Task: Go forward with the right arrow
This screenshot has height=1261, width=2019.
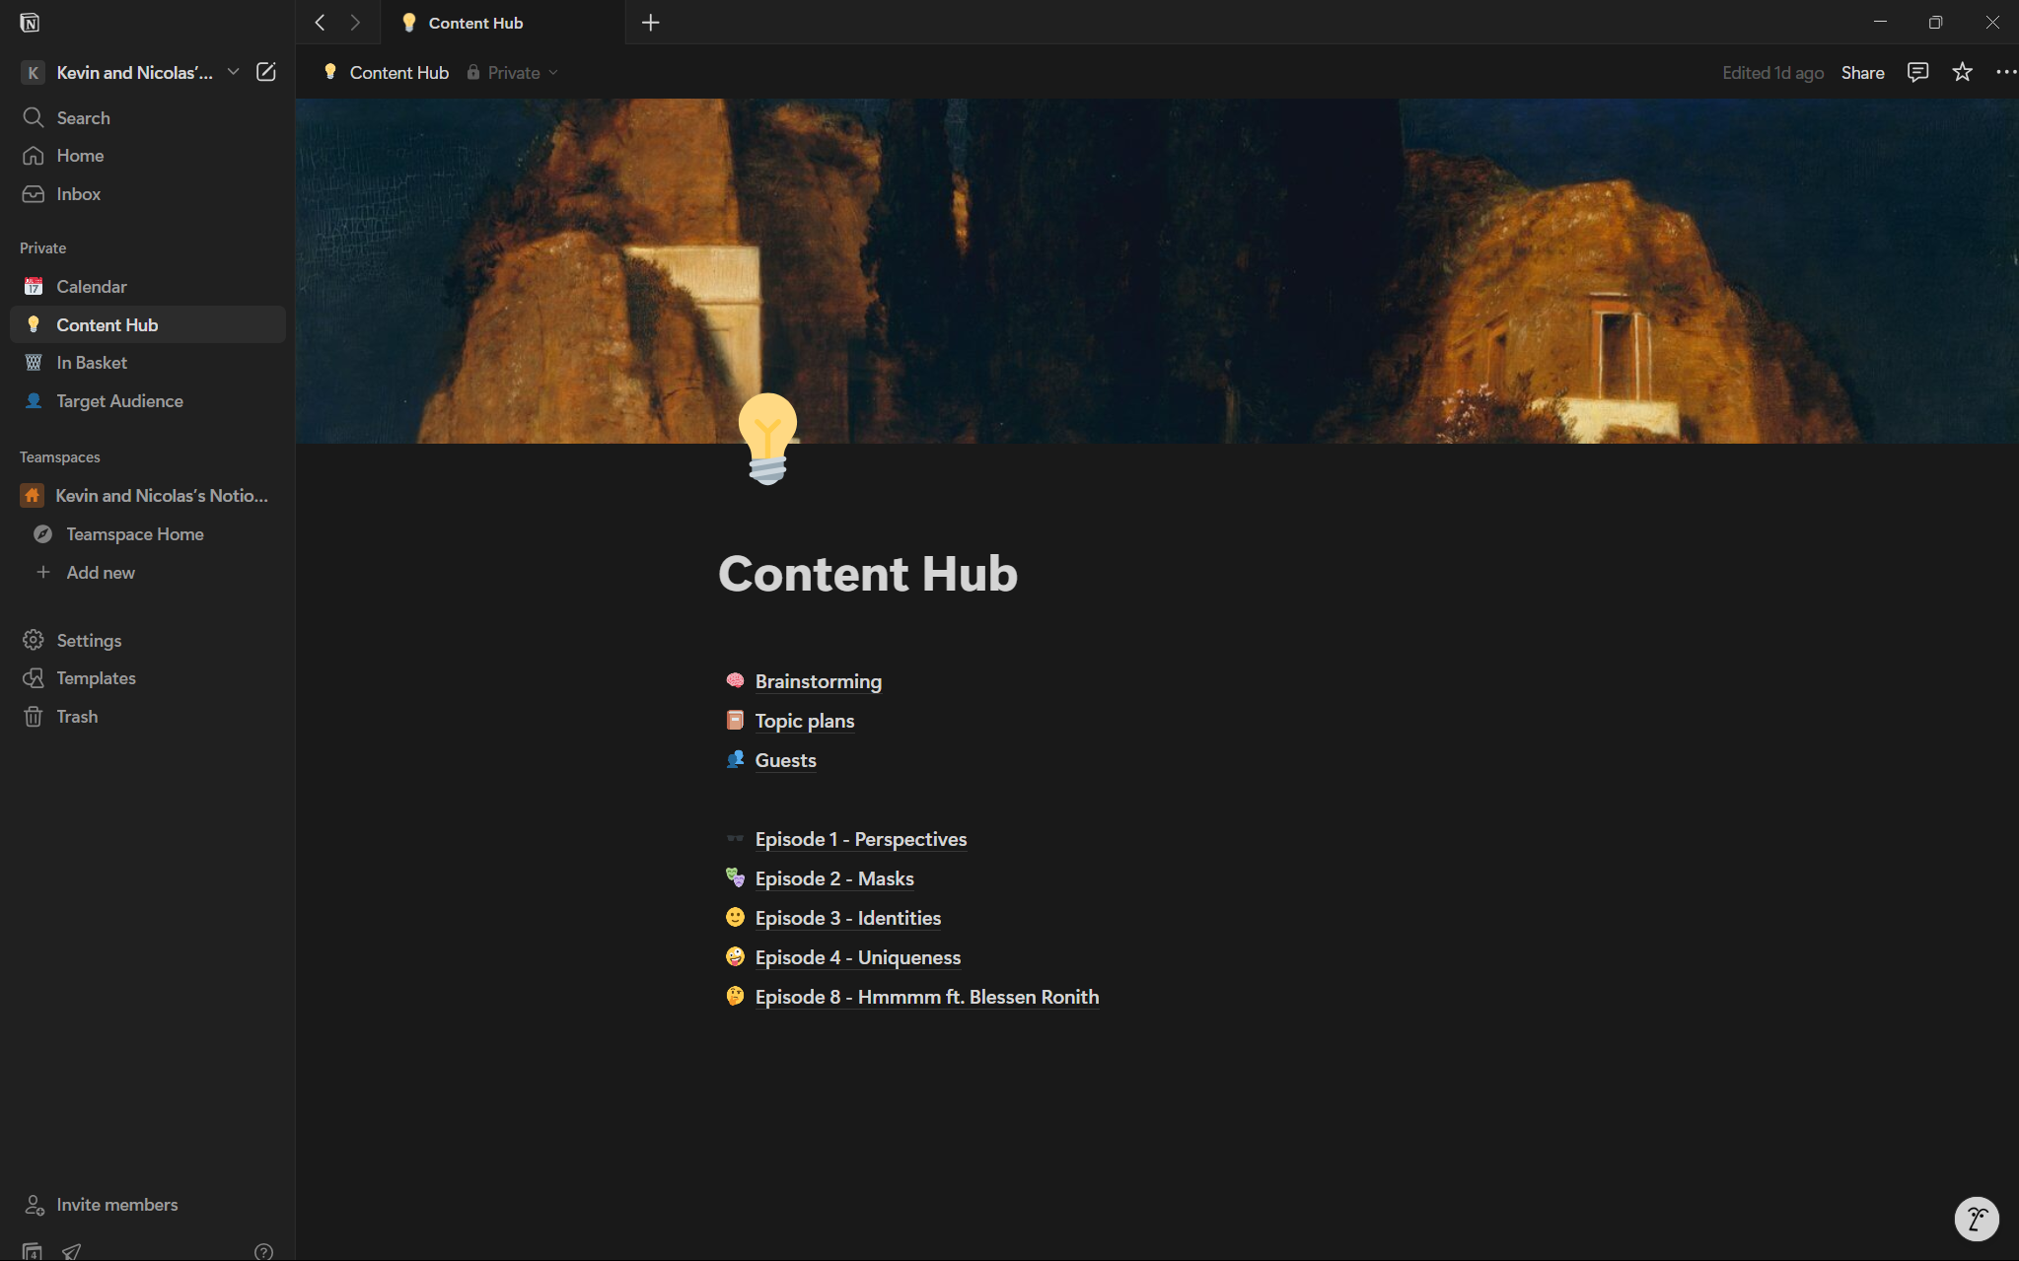Action: coord(355,22)
